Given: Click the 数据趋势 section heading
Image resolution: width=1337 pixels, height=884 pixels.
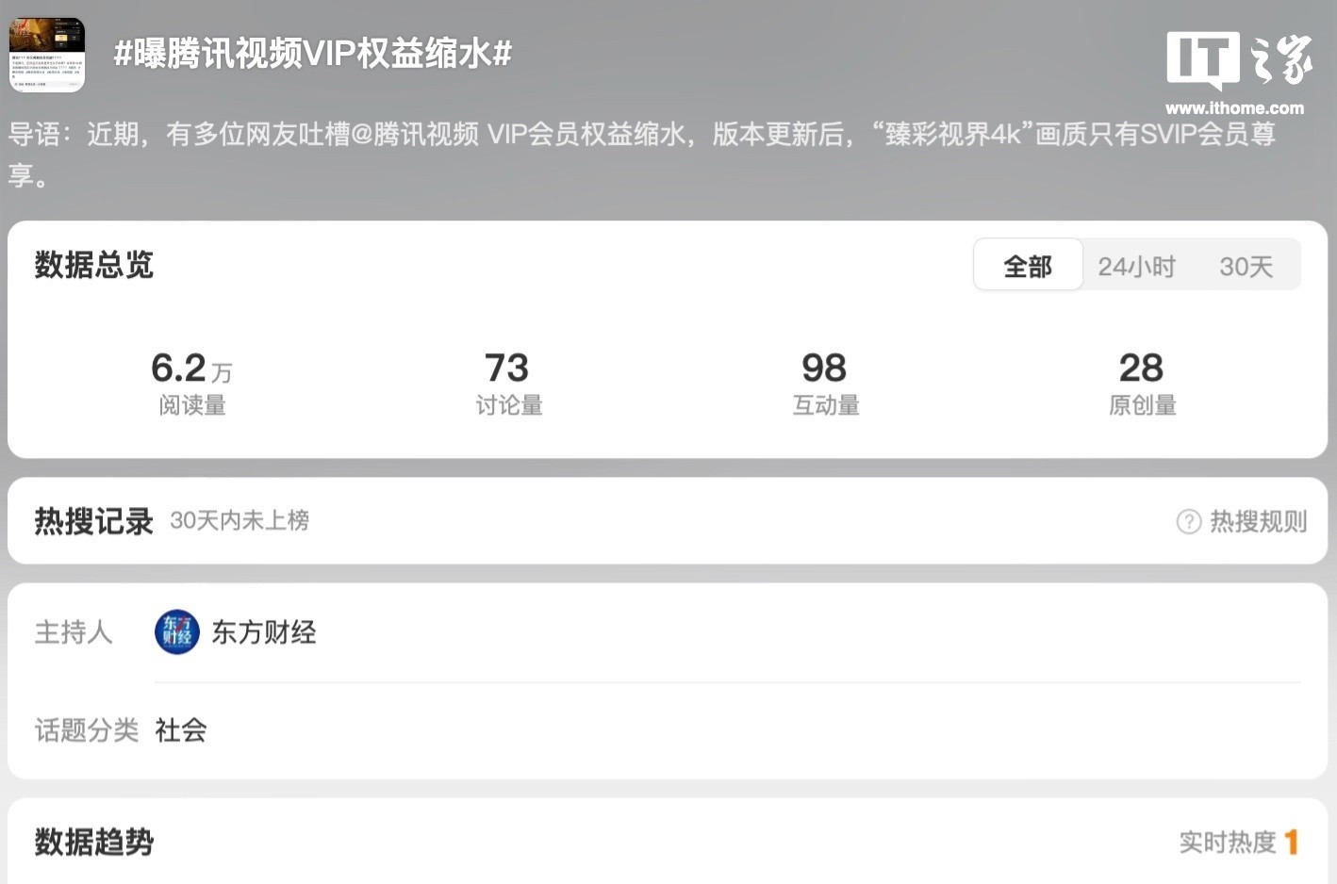Looking at the screenshot, I should pos(94,842).
